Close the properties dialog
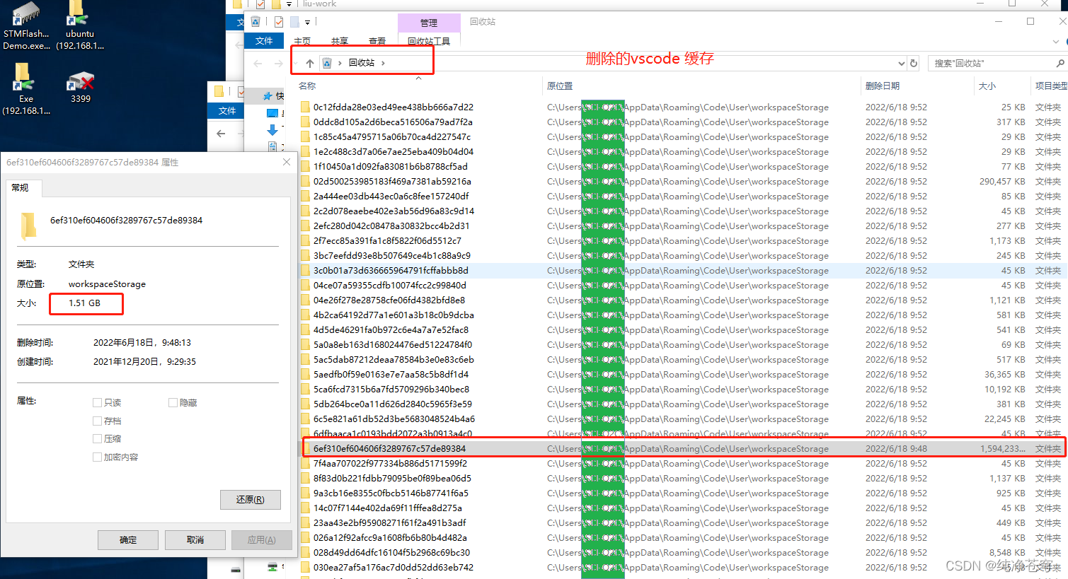The height and width of the screenshot is (579, 1068). point(287,162)
